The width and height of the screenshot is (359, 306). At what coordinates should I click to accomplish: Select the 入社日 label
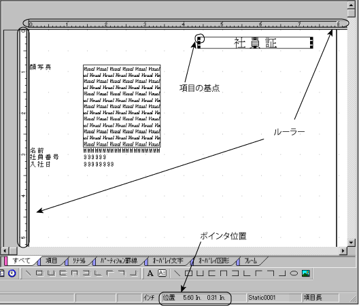[x=40, y=165]
